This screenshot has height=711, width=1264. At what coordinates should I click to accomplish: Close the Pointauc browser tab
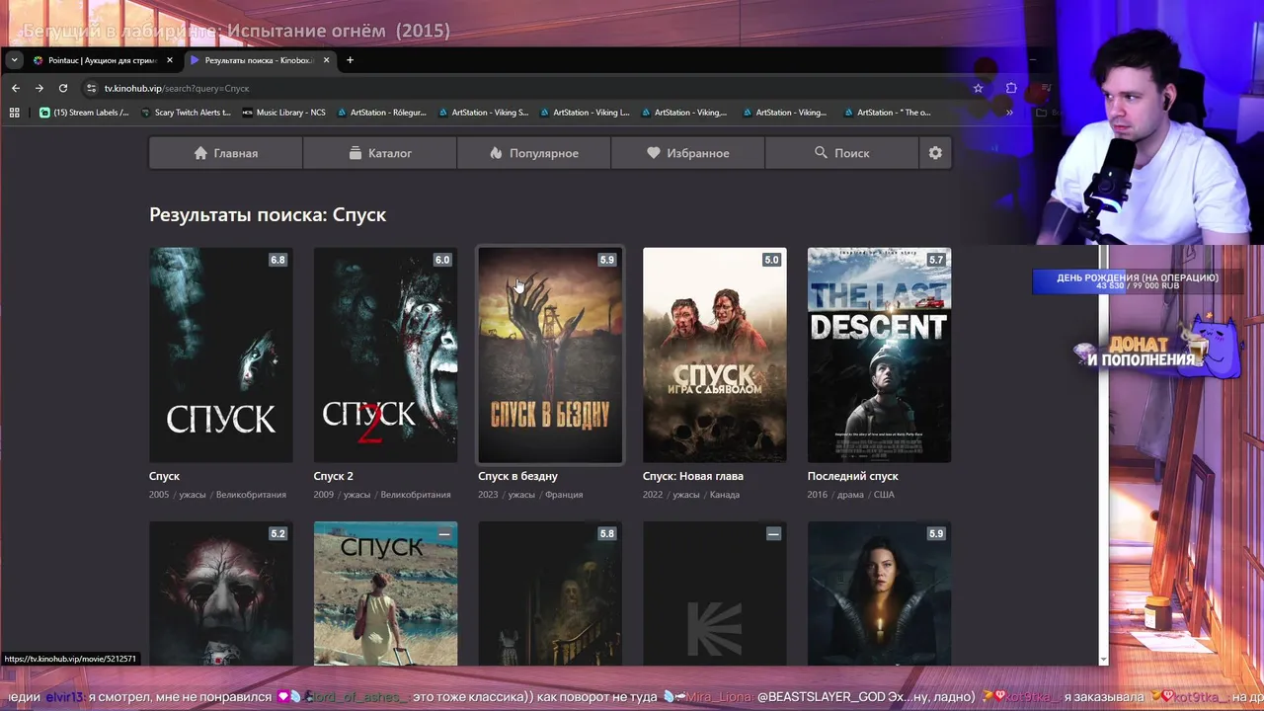pos(170,60)
